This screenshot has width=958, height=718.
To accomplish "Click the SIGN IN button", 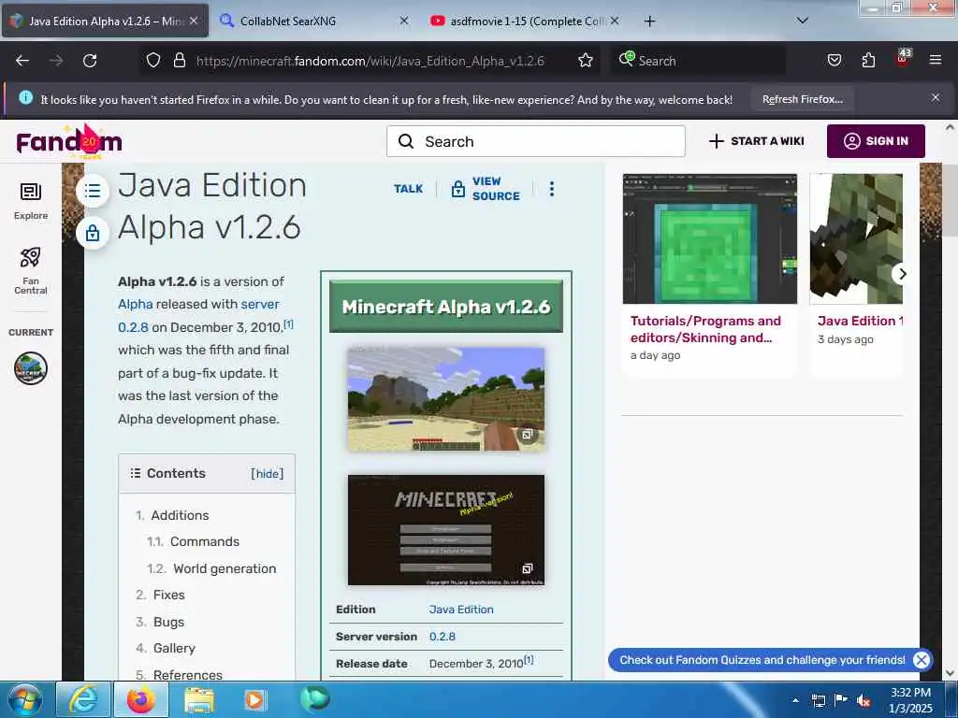I will pos(876,141).
